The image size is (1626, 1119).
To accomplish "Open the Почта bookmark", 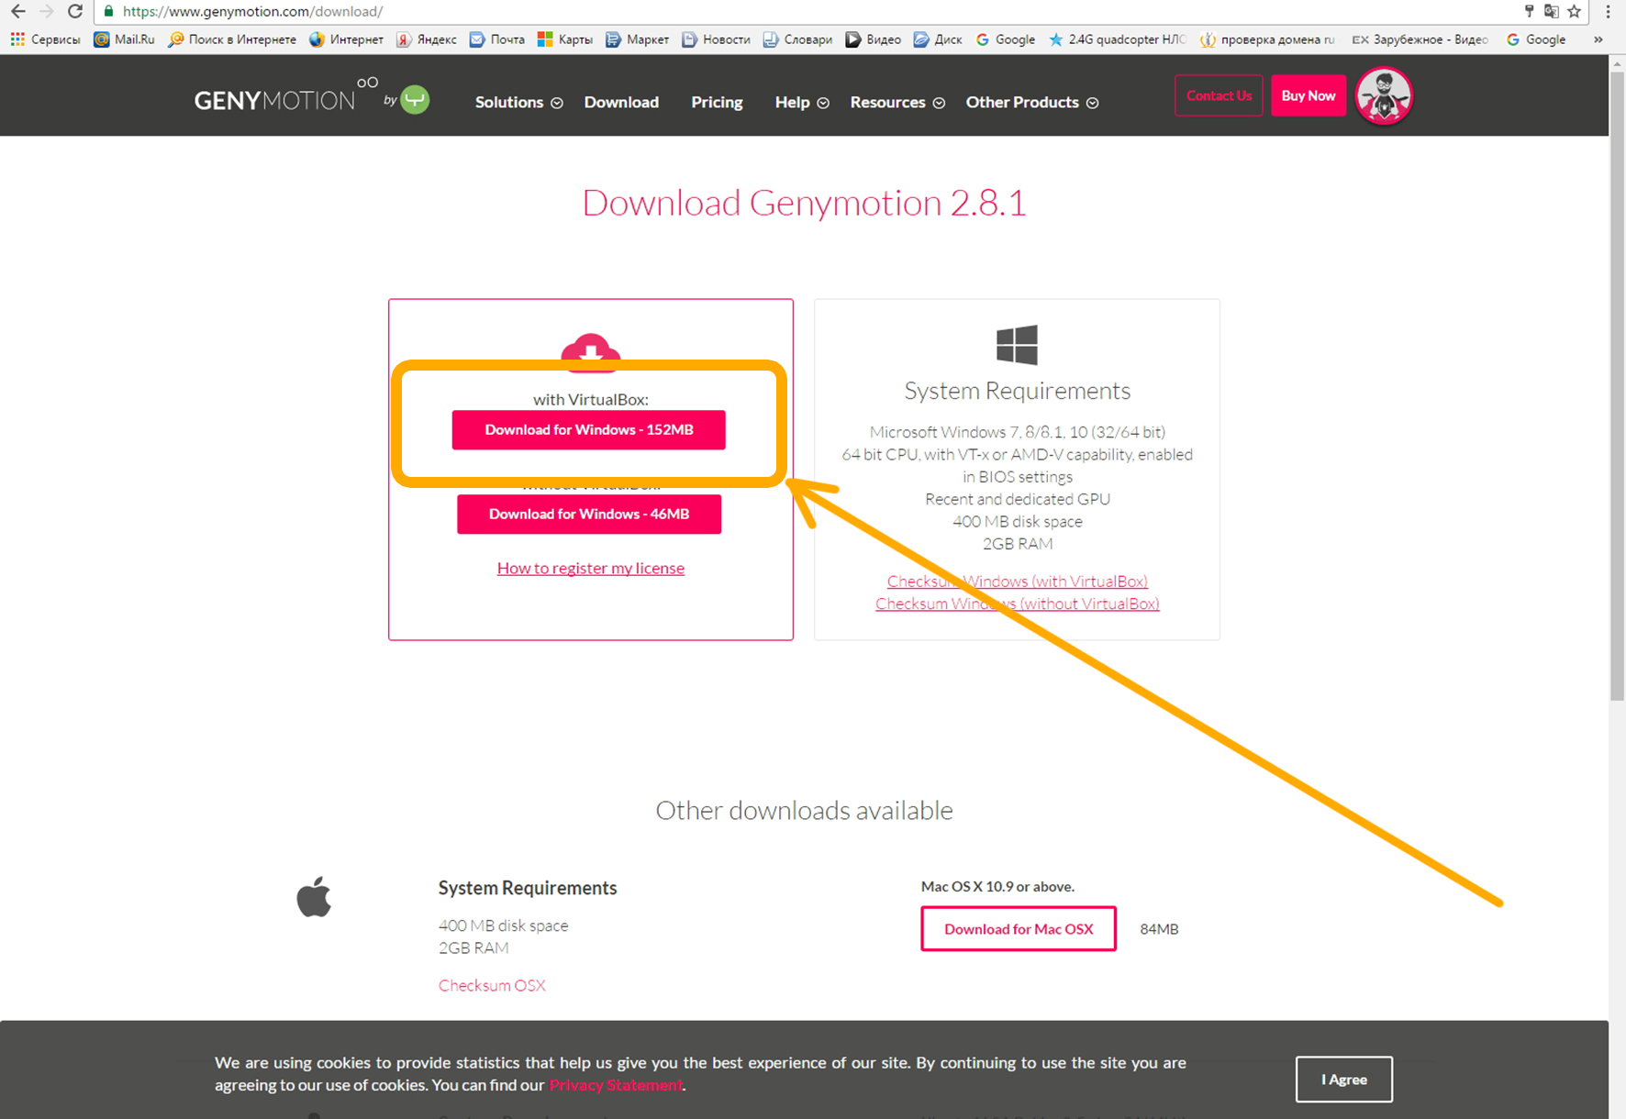I will pos(497,39).
